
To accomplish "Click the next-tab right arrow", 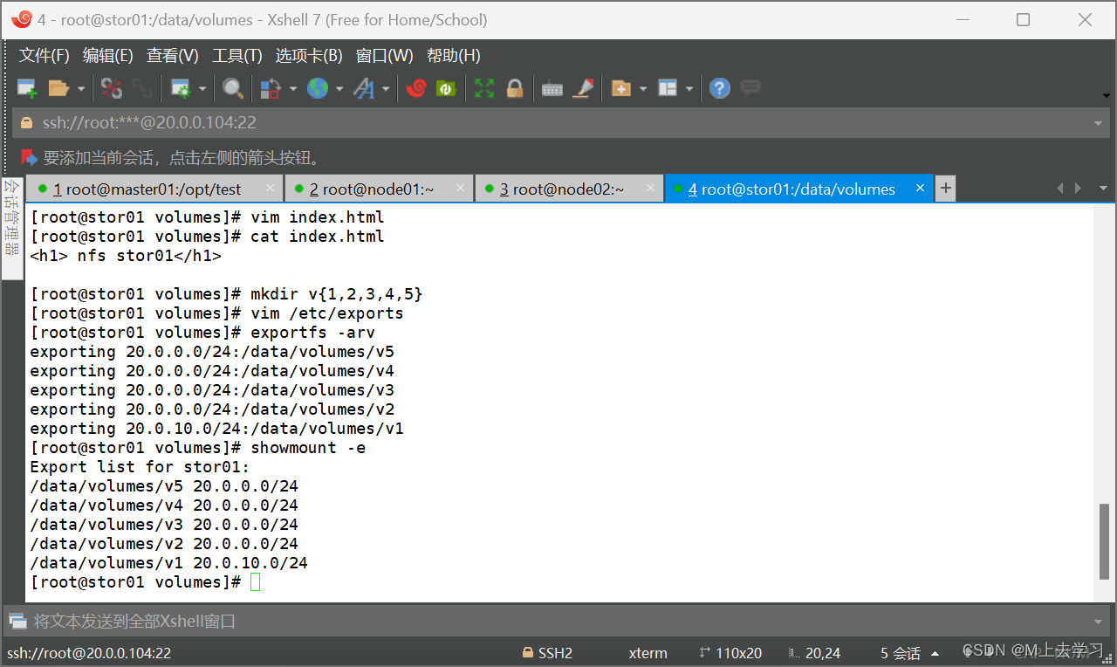I will pyautogui.click(x=1079, y=189).
